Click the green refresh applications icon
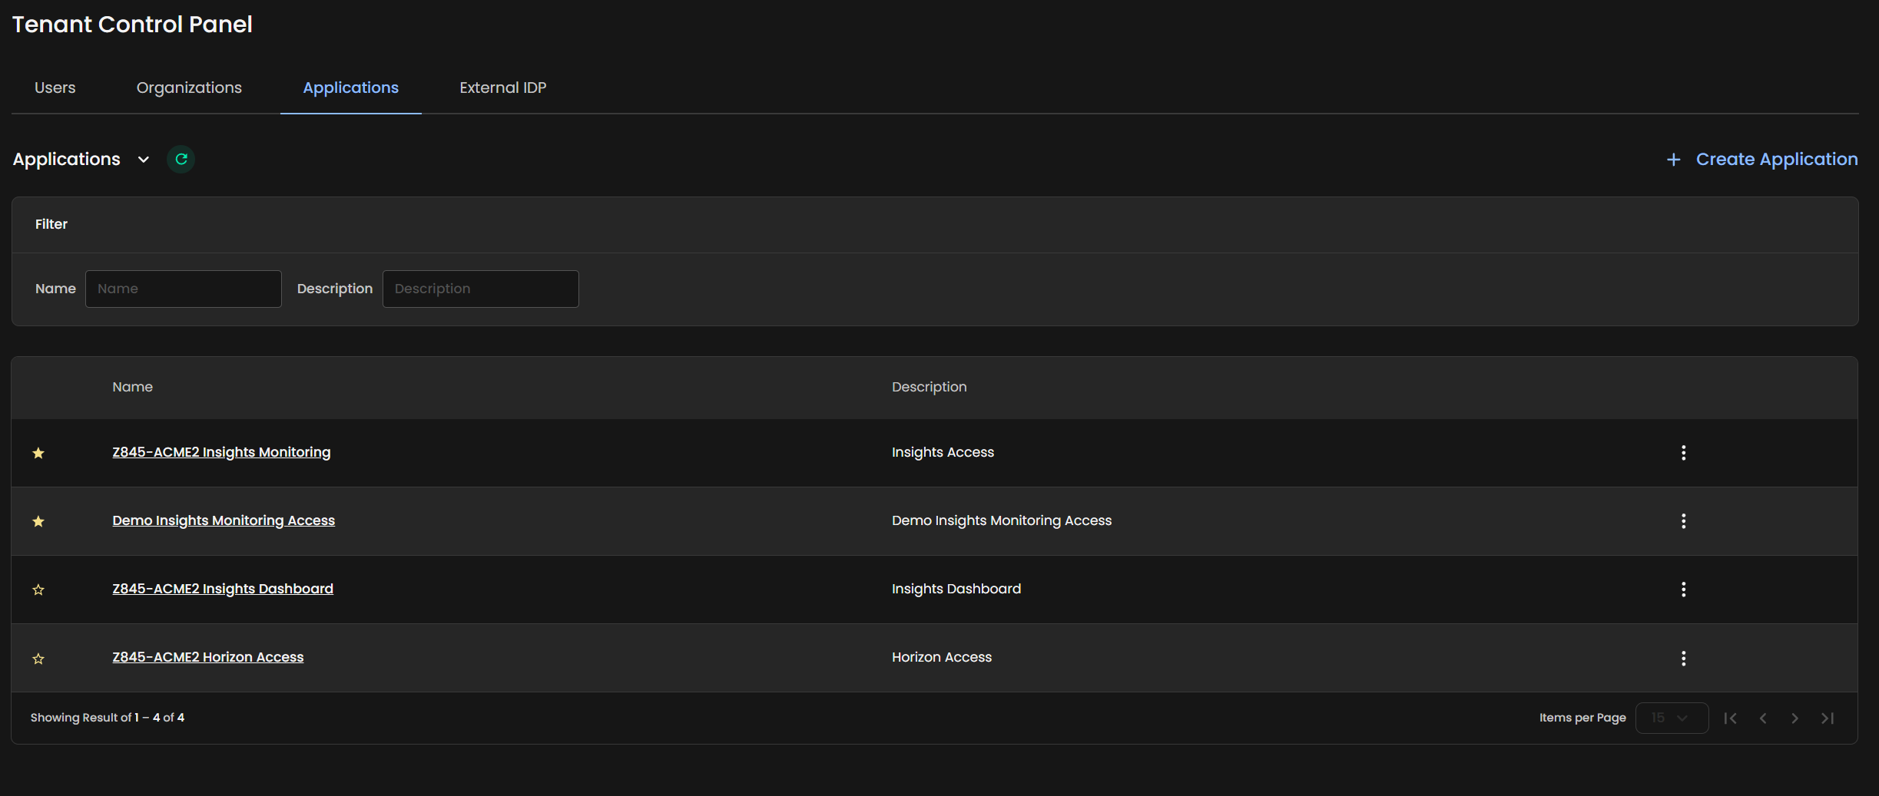The width and height of the screenshot is (1879, 796). point(181,159)
